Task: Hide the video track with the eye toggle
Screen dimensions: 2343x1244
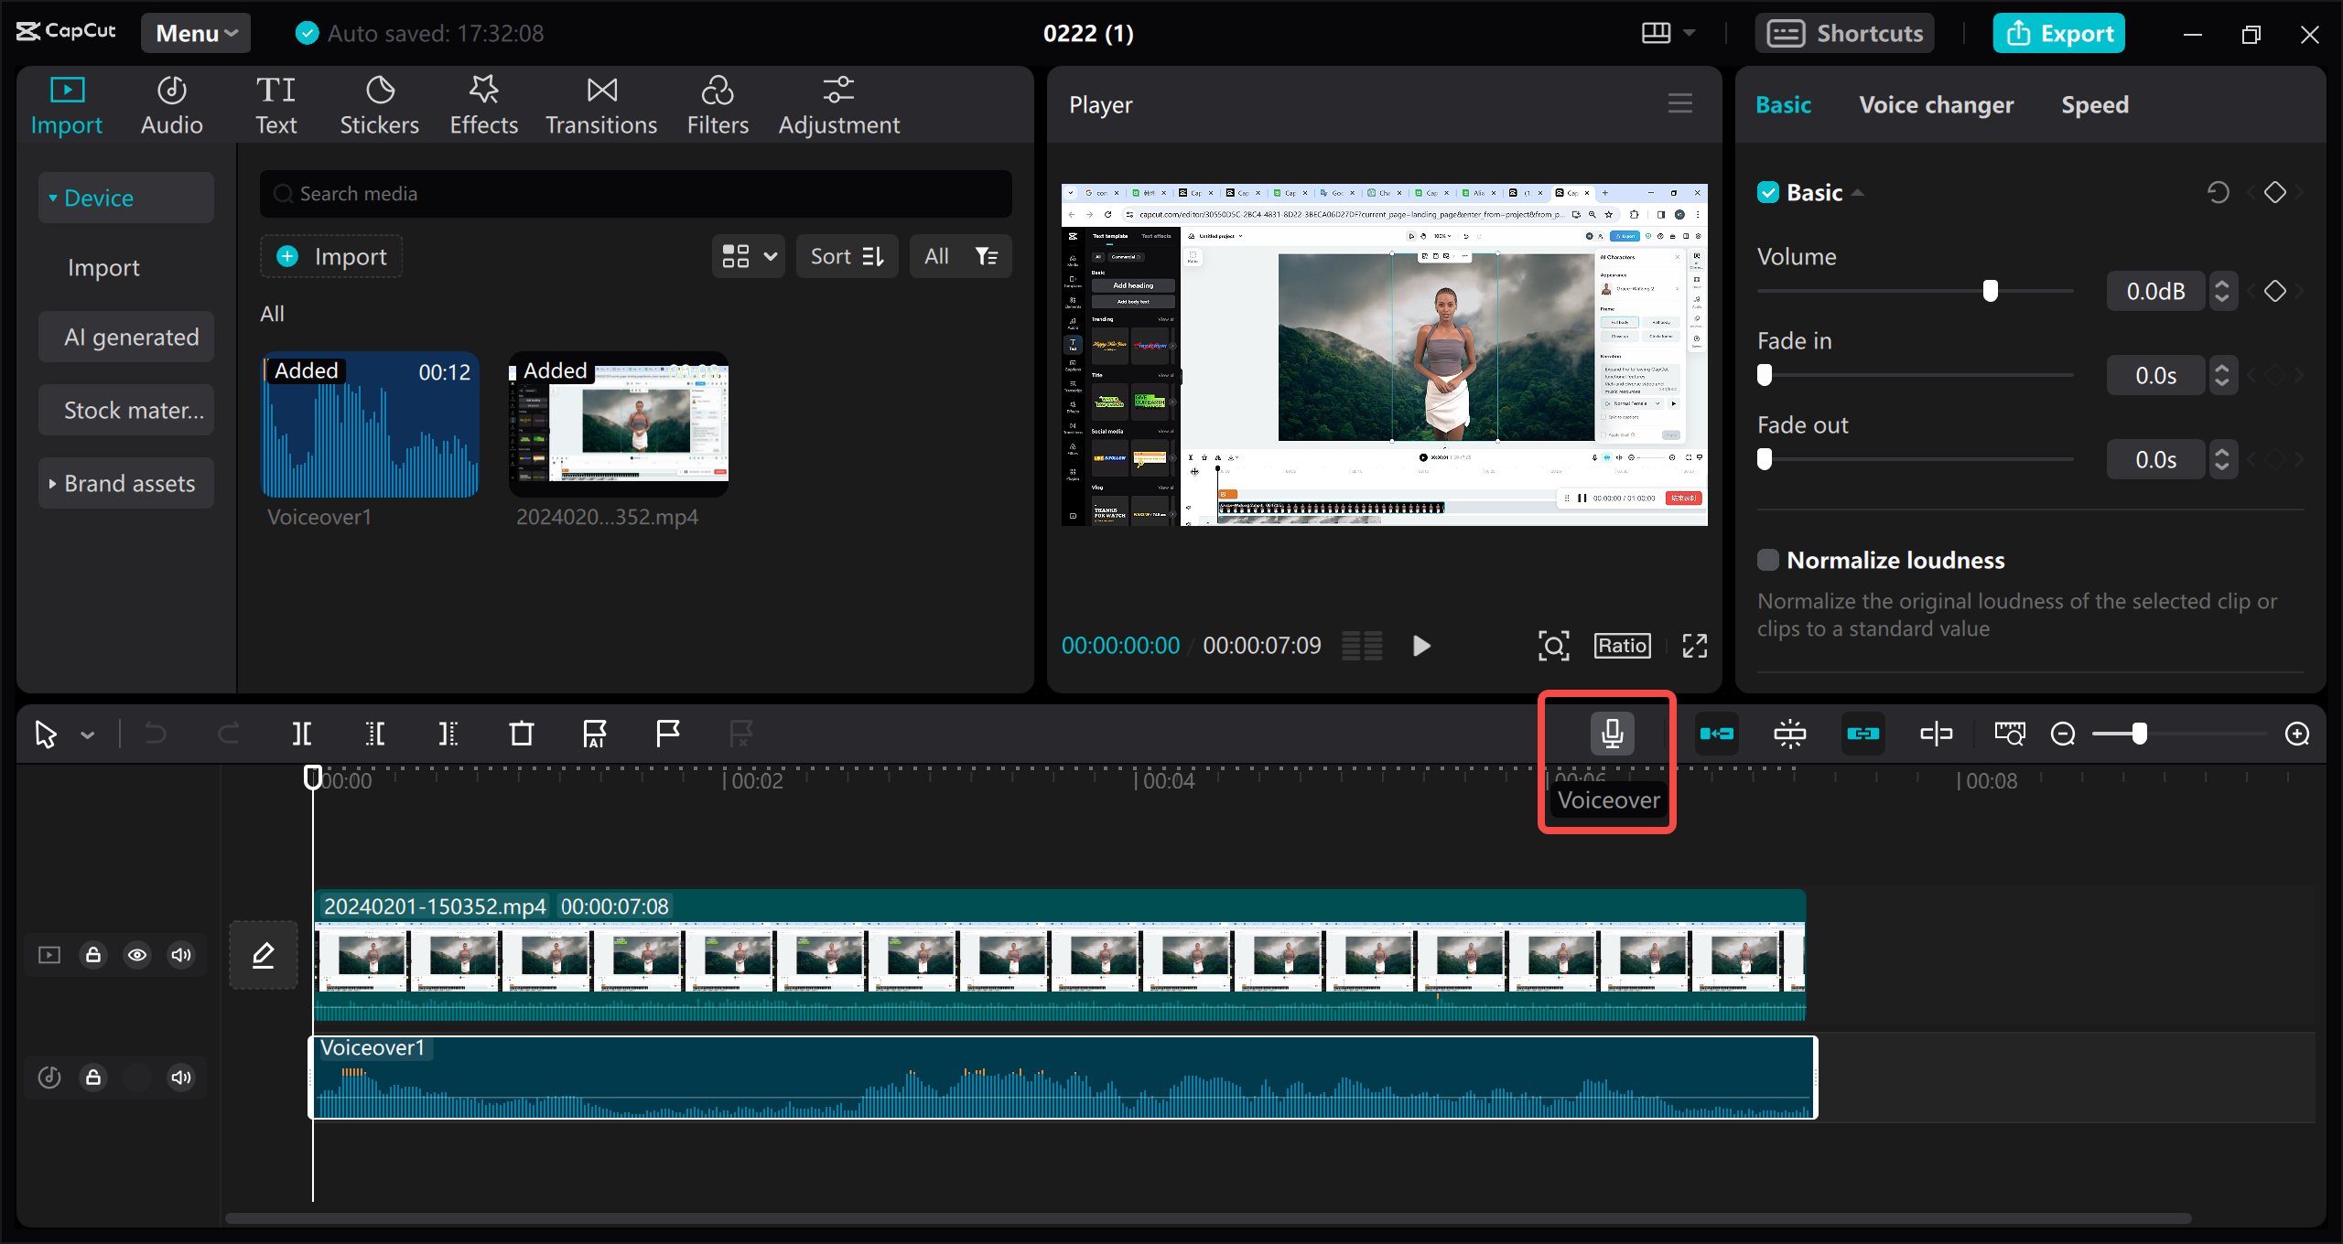Action: click(137, 955)
